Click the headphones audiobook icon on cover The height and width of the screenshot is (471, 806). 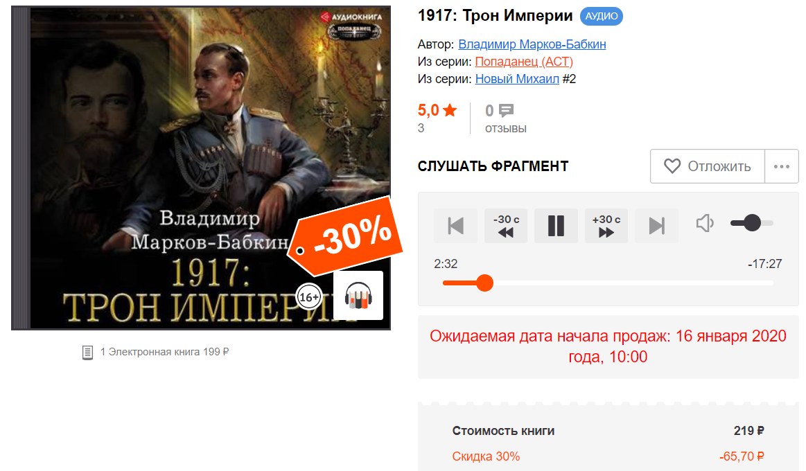pyautogui.click(x=358, y=296)
